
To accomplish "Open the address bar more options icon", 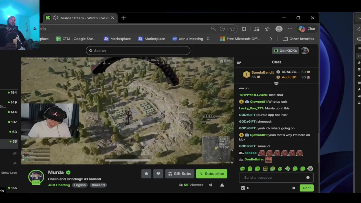I will [x=222, y=29].
